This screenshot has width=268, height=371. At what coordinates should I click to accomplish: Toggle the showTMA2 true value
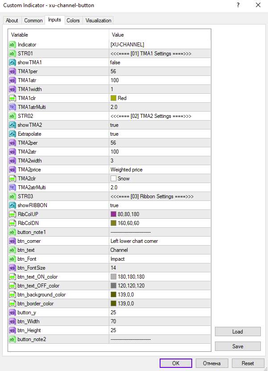(159, 125)
